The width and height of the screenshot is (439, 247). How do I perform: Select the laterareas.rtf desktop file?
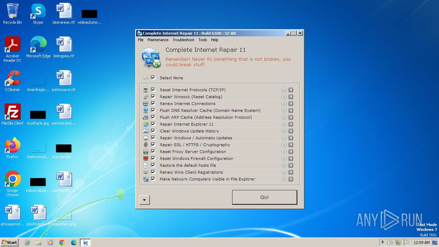[x=63, y=14]
